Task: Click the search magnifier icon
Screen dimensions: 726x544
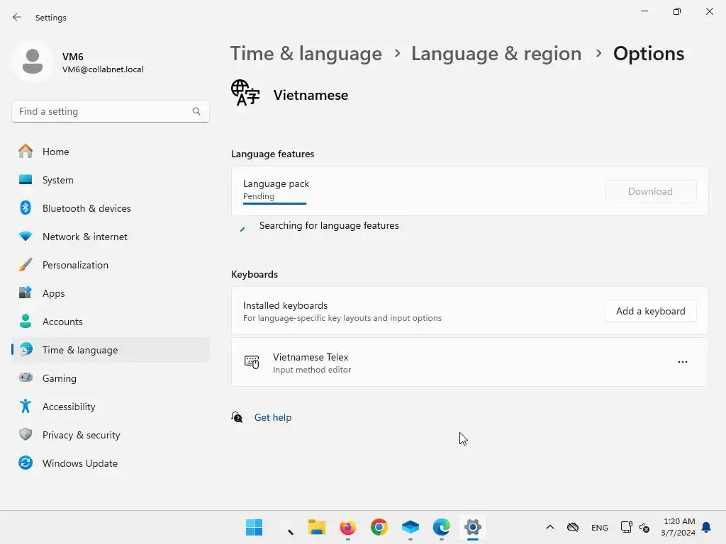Action: pyautogui.click(x=196, y=111)
